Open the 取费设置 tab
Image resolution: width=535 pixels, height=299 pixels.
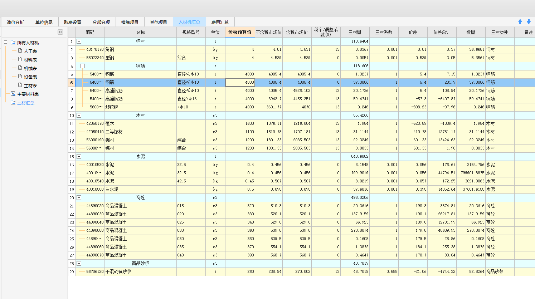pyautogui.click(x=73, y=22)
